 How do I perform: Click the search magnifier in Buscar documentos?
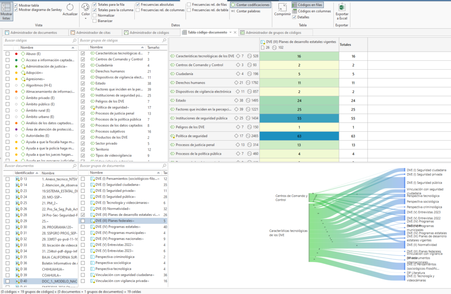(74, 166)
